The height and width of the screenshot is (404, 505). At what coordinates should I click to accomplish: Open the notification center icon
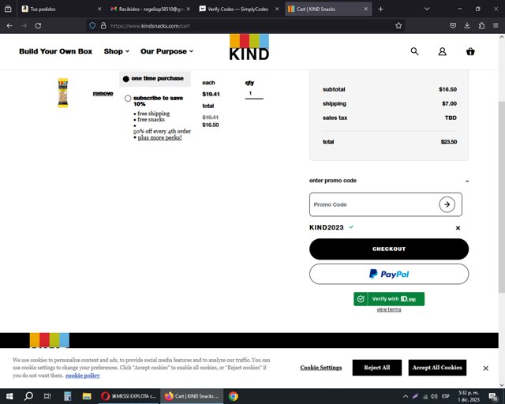point(492,396)
